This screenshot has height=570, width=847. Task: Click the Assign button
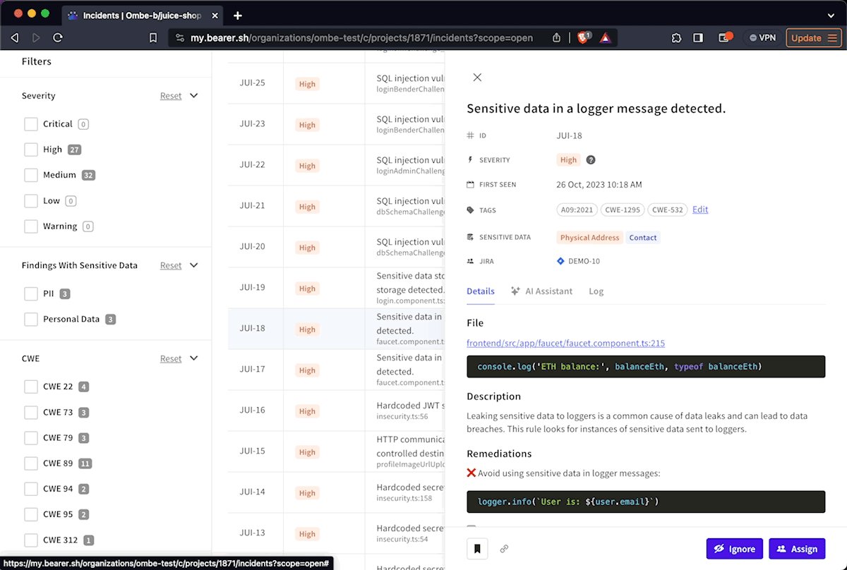click(x=797, y=549)
